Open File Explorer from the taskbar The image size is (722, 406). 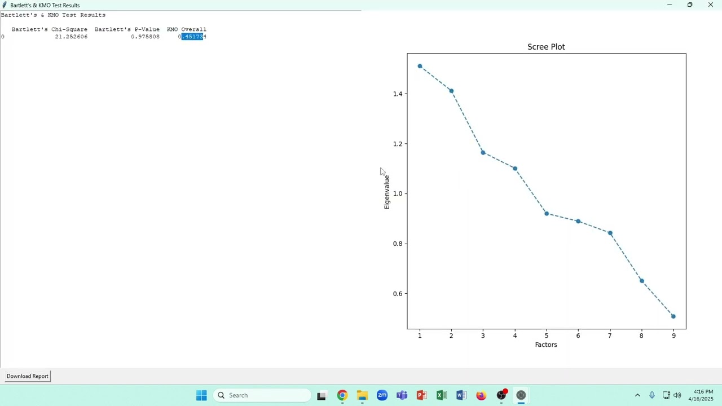pyautogui.click(x=362, y=395)
